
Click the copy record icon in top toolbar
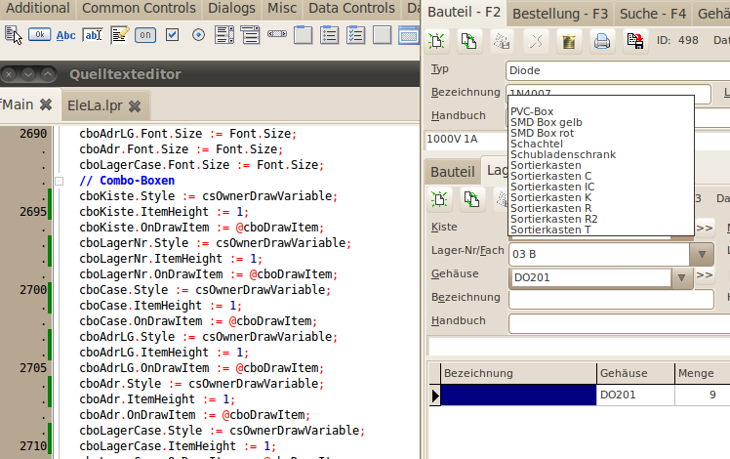point(469,41)
